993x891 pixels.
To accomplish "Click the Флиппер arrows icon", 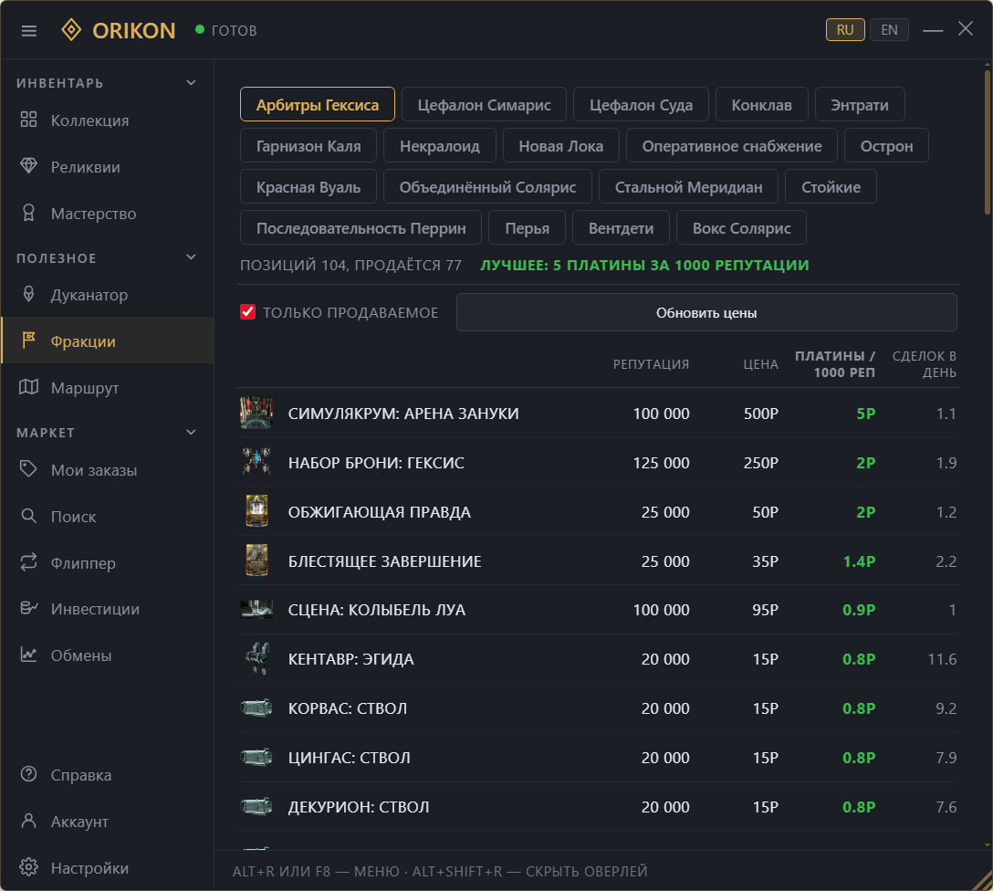I will pos(28,561).
